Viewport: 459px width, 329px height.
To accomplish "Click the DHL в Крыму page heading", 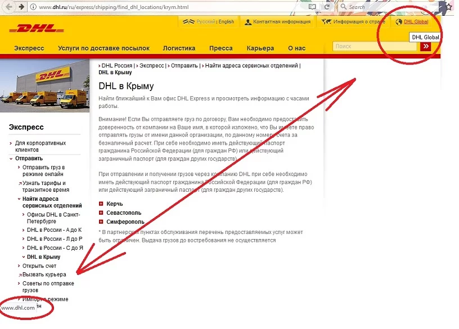I will coord(126,86).
